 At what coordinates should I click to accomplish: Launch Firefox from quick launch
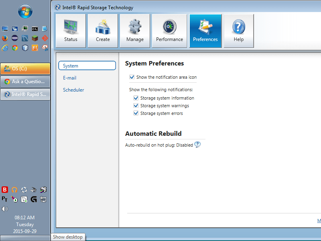5,38
